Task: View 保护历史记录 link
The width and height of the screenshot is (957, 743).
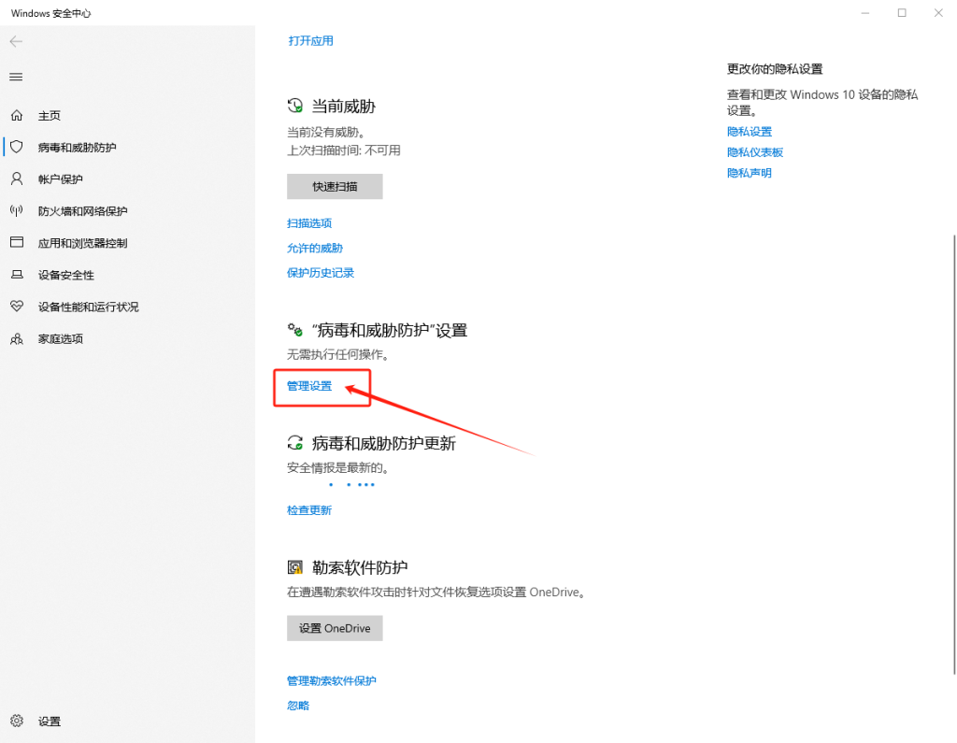Action: [321, 273]
